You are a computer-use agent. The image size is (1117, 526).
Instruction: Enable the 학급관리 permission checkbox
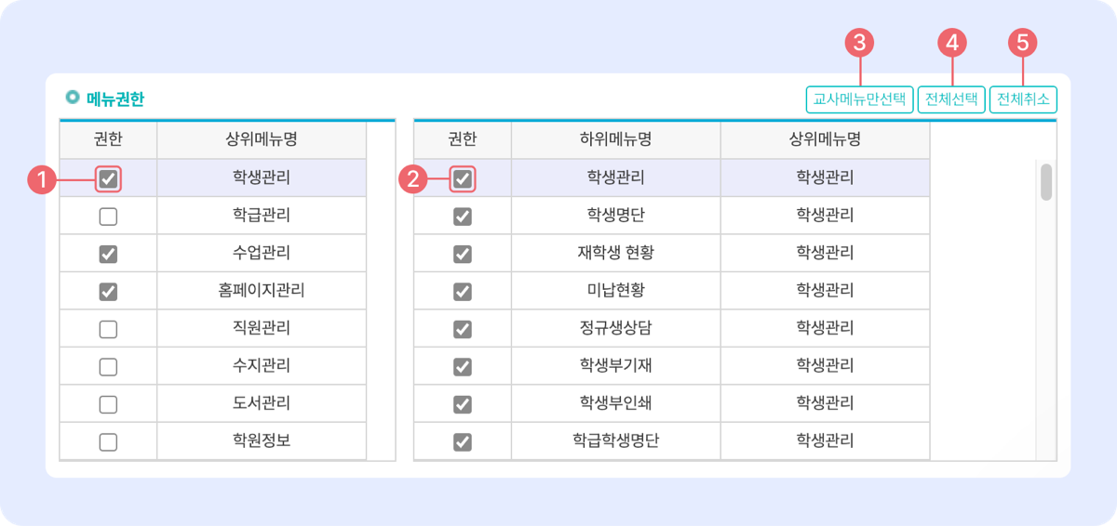click(108, 217)
